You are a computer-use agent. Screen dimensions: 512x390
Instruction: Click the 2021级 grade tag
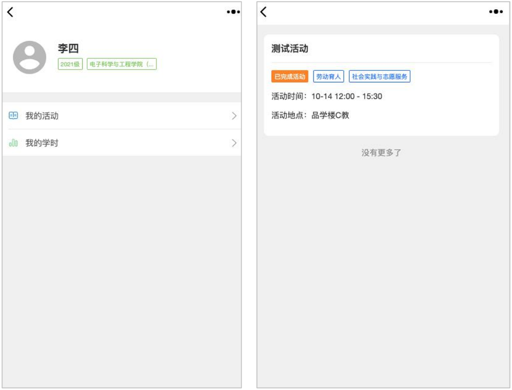pyautogui.click(x=70, y=65)
